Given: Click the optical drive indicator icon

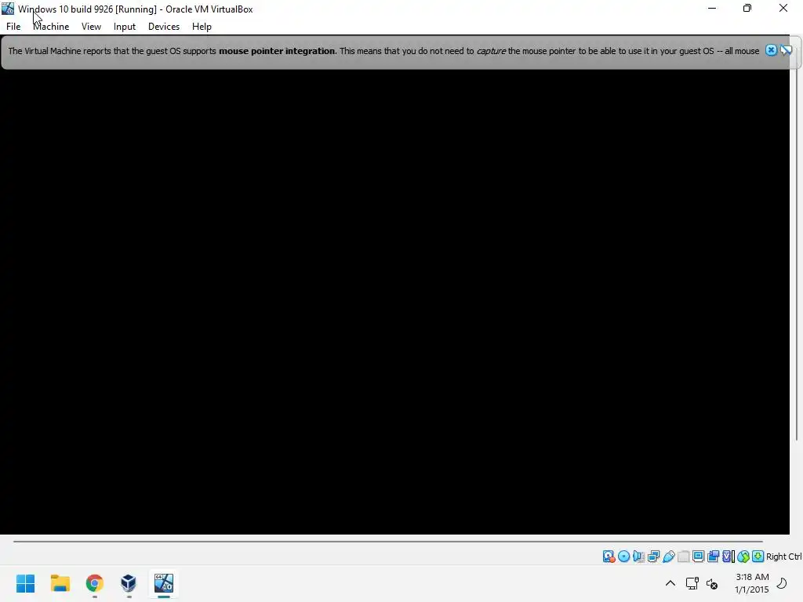Looking at the screenshot, I should [x=623, y=557].
